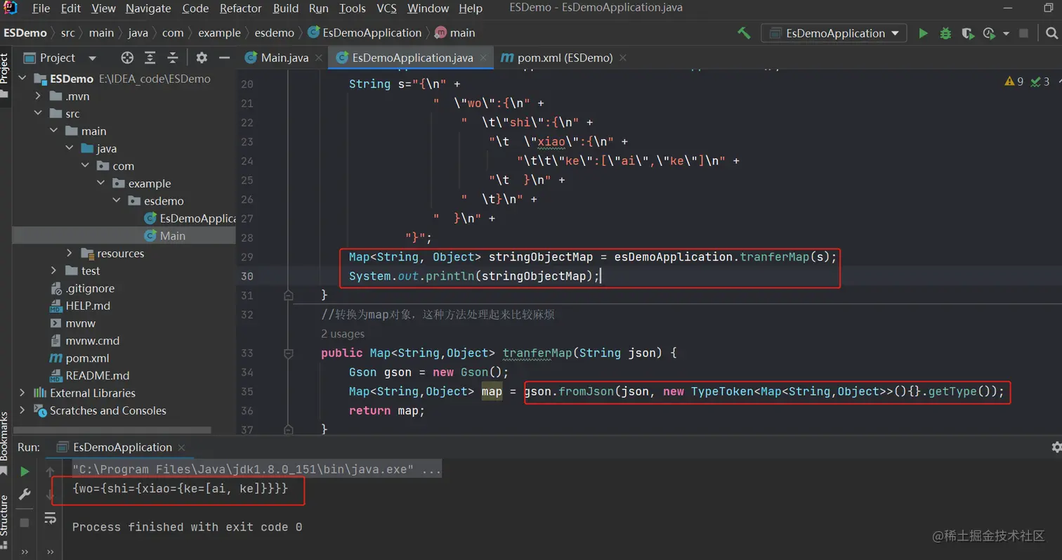Rerun program in Run panel
The image size is (1062, 560).
tap(25, 471)
